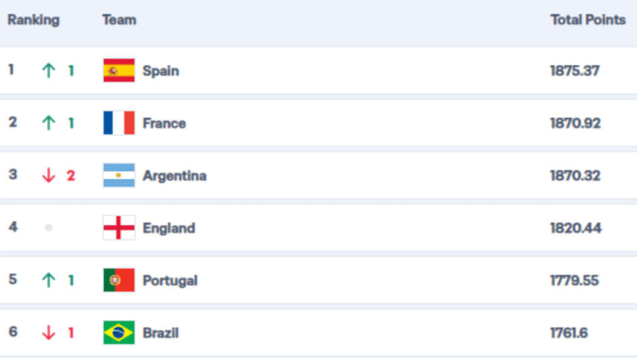Click the Argentina flag icon
Screen dimensions: 637x358
pos(119,175)
